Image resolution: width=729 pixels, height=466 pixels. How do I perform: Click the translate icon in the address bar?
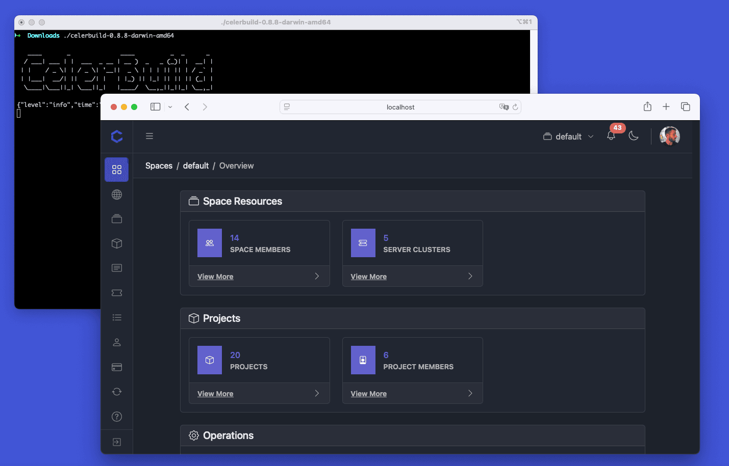(504, 107)
